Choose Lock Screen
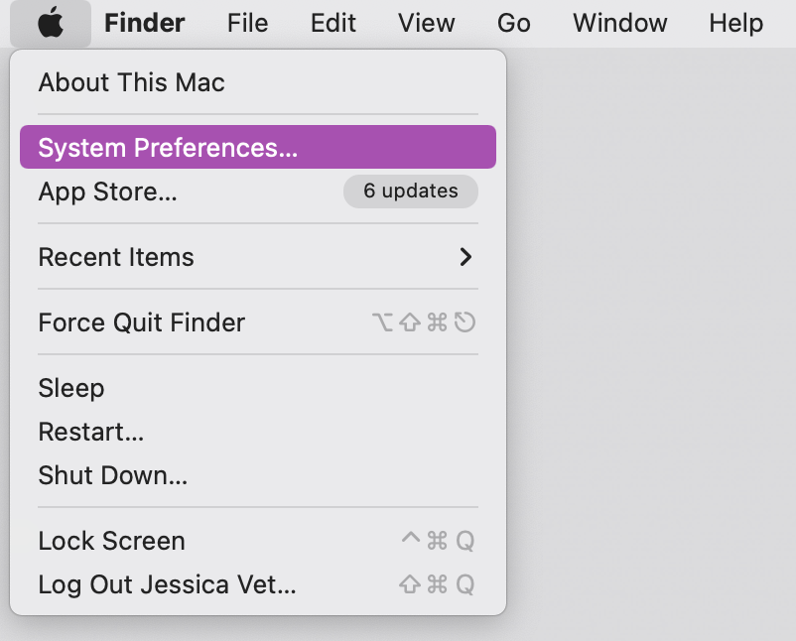Viewport: 796px width, 641px height. coord(258,541)
